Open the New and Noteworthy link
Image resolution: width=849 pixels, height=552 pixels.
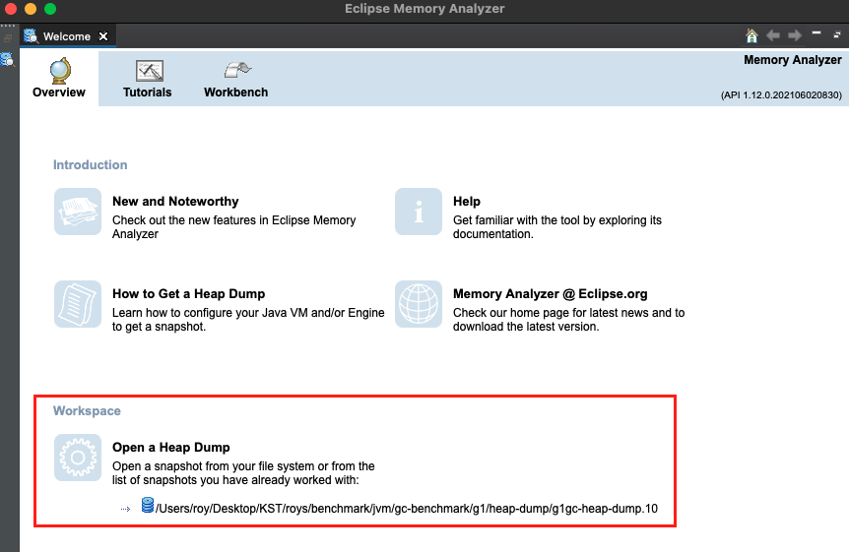tap(175, 202)
